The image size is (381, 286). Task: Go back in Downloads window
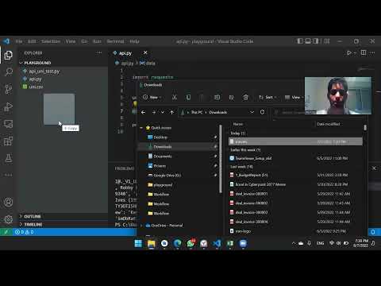click(x=143, y=112)
